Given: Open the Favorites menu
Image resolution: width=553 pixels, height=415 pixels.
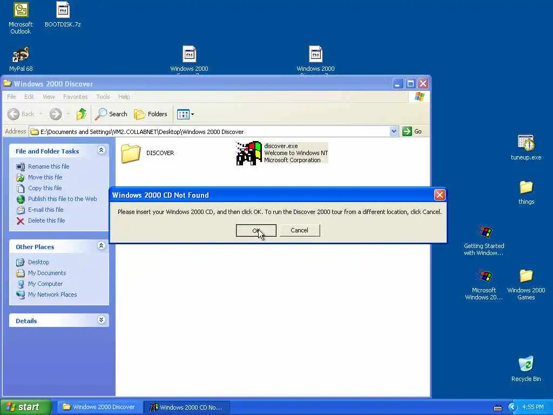Looking at the screenshot, I should coord(75,97).
